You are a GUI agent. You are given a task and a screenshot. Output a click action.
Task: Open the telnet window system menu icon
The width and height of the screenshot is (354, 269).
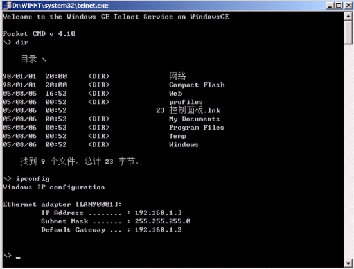tap(8, 5)
